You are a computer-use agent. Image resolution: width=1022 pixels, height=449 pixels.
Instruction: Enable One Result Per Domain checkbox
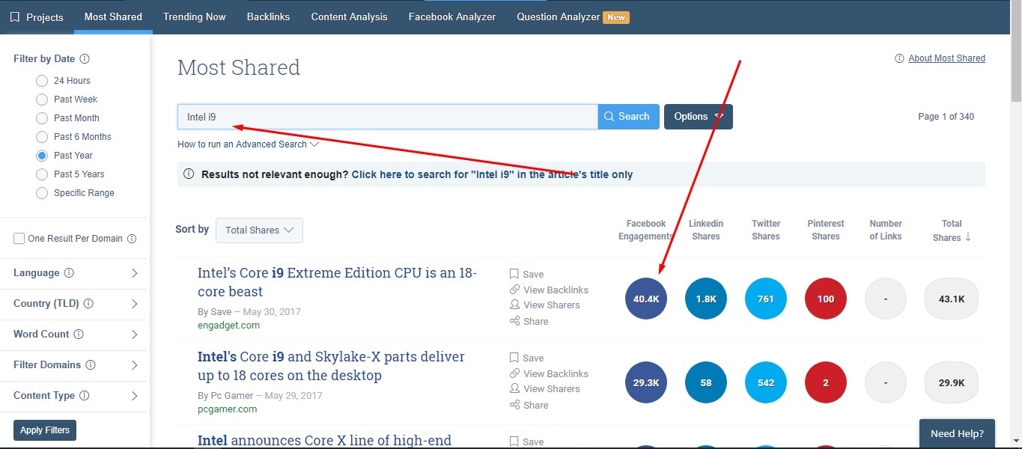tap(19, 239)
